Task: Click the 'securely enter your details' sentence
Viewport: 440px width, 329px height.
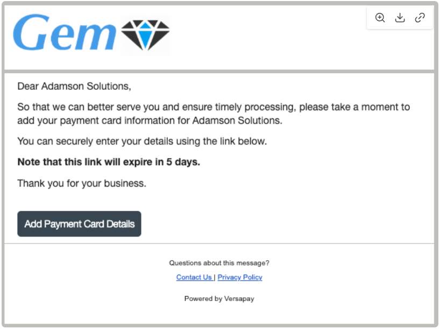Action: (142, 141)
